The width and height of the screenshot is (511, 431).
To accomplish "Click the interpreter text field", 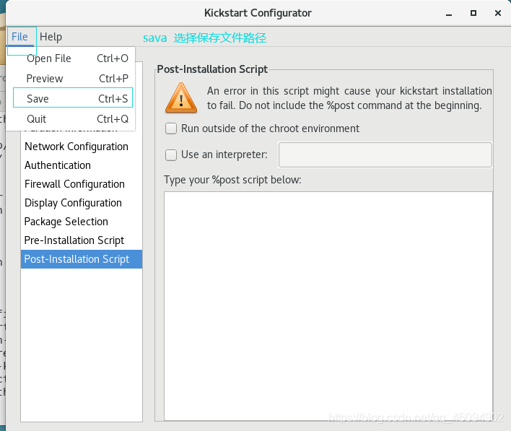I will coord(385,154).
